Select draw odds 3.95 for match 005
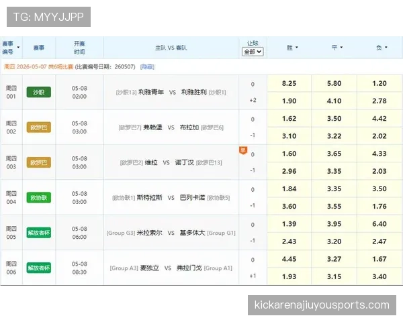The height and width of the screenshot is (322, 403). [334, 224]
